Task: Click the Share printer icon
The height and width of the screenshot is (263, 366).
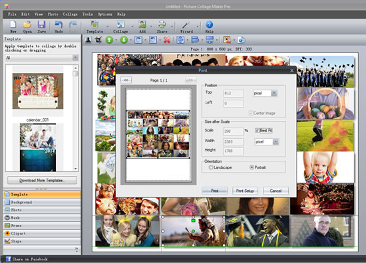Action: pyautogui.click(x=162, y=25)
